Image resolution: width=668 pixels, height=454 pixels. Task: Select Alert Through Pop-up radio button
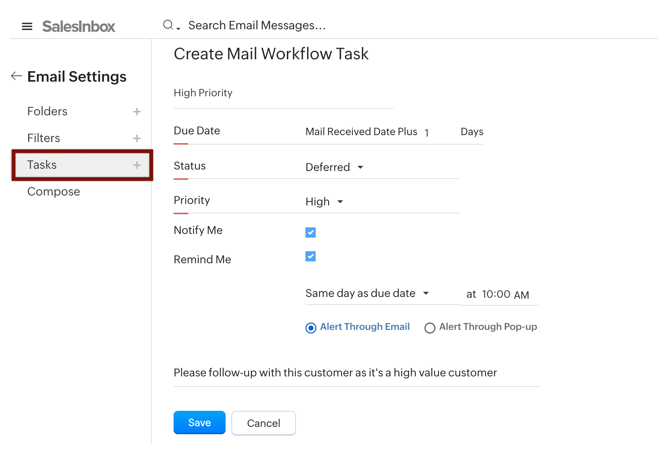[430, 328]
